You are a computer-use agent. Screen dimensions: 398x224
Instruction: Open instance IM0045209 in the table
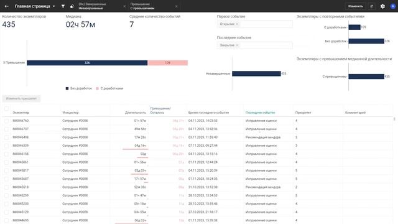coord(21,195)
